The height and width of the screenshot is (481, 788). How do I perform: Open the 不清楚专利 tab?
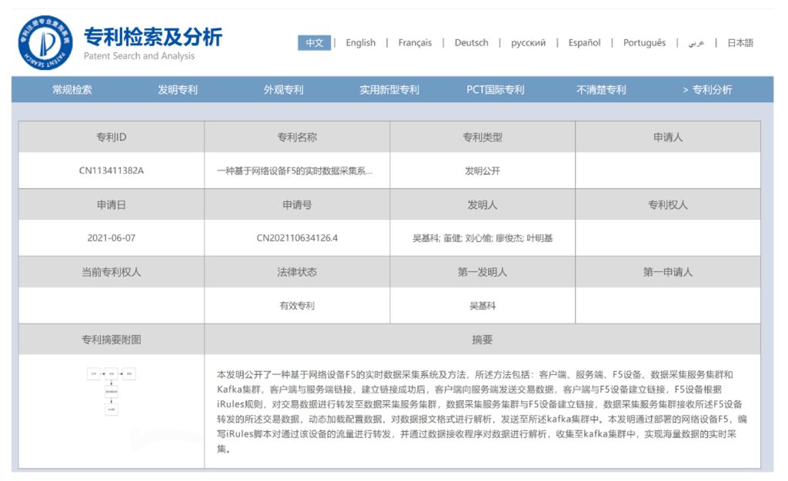601,90
